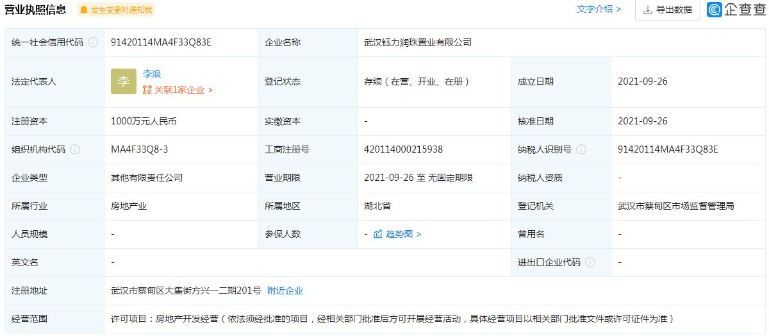Screen dimensions: 769x336
Task: Click the 趋势图 chart icon
Action: tap(378, 234)
